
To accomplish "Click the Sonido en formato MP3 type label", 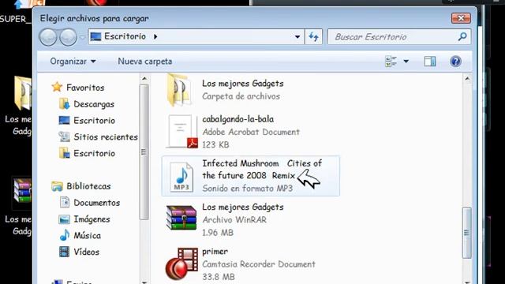I will coord(247,189).
